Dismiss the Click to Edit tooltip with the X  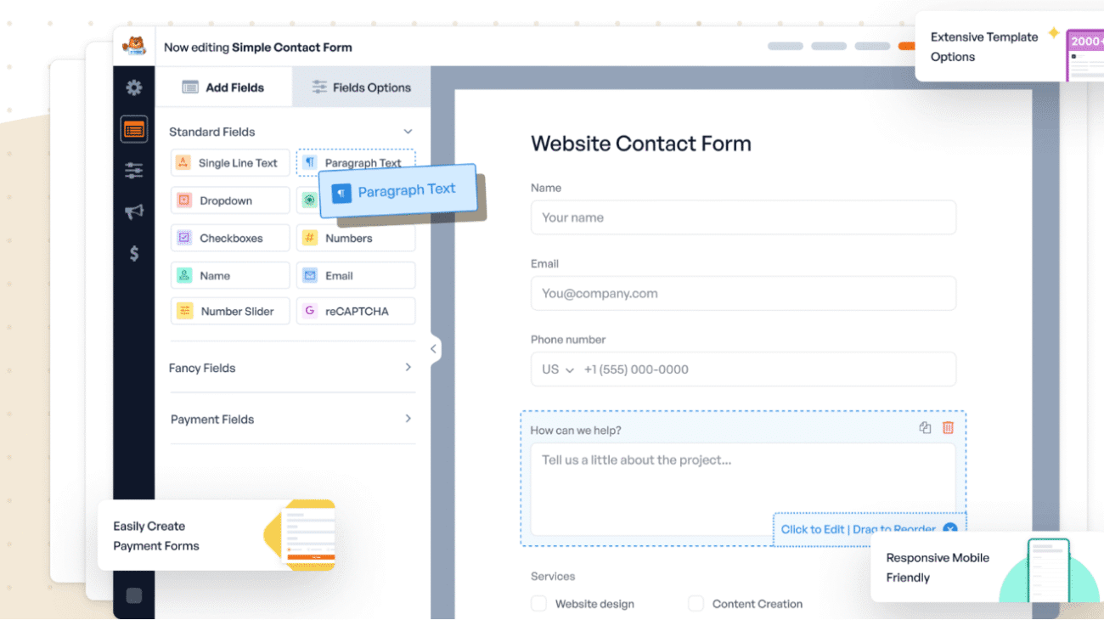pyautogui.click(x=949, y=529)
